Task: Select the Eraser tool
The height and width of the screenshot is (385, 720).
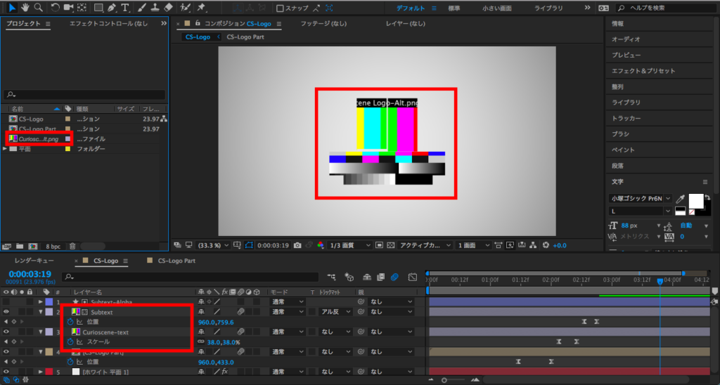Action: [x=168, y=8]
